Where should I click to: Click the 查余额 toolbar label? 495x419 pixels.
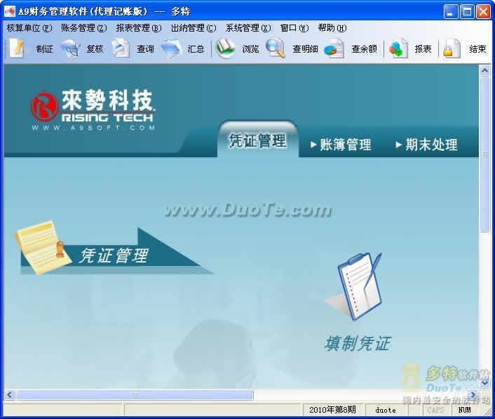[365, 49]
